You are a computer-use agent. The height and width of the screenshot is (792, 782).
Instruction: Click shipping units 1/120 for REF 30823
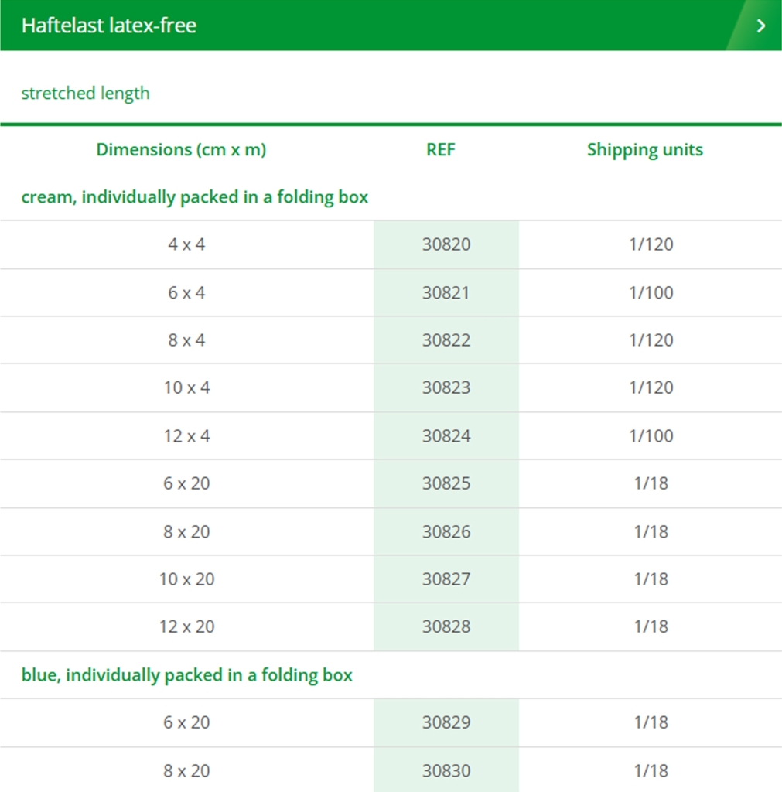point(651,388)
